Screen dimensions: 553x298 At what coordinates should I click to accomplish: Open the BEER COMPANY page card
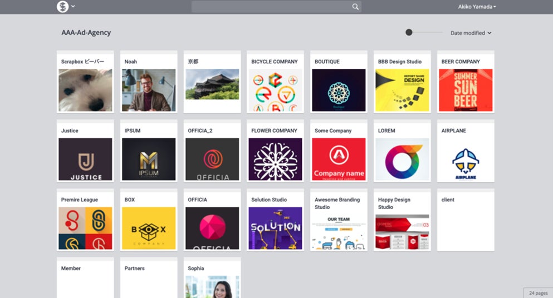[x=466, y=82]
